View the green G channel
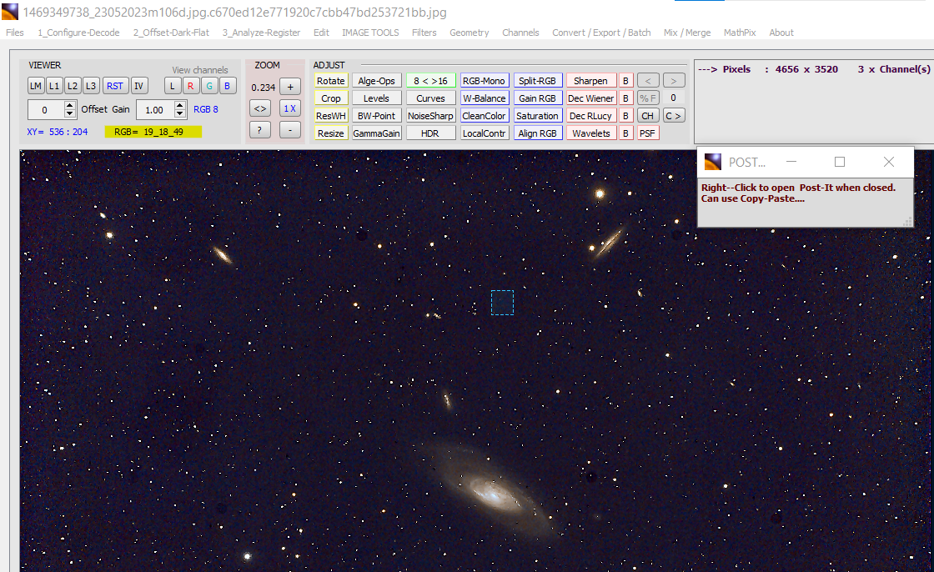 pos(209,86)
